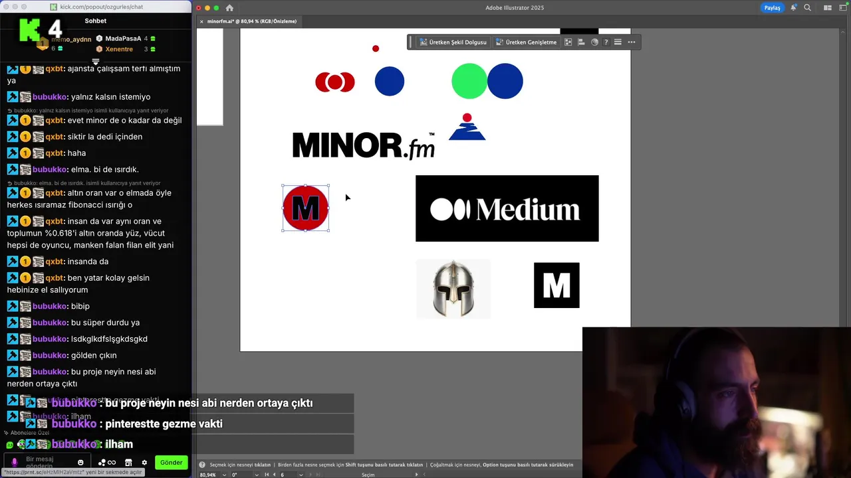Click the chat message input field

pyautogui.click(x=49, y=462)
